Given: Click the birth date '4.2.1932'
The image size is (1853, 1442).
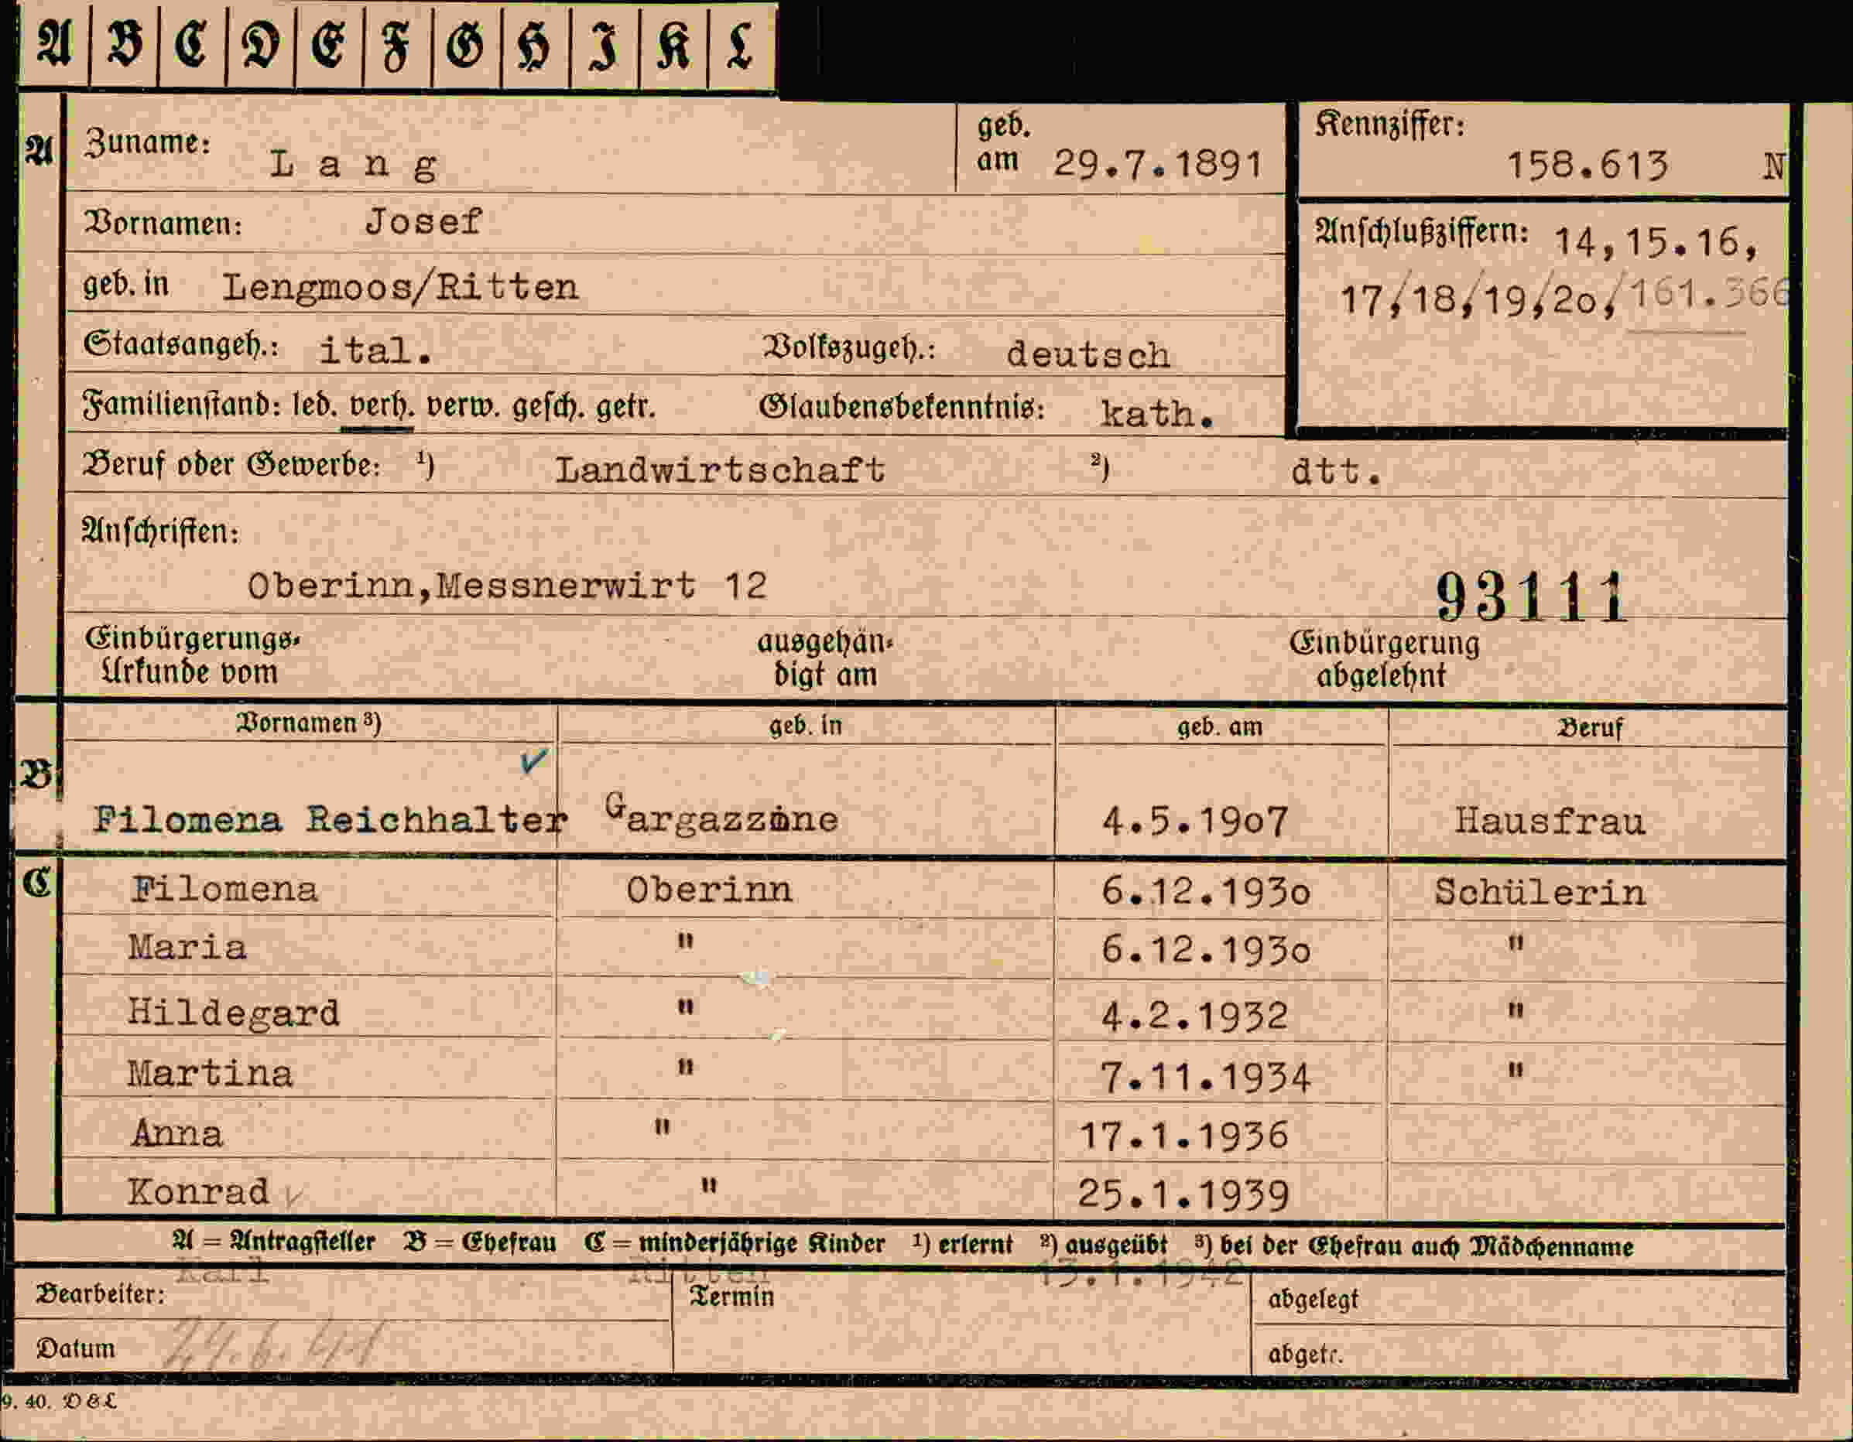Looking at the screenshot, I should (x=1194, y=1017).
